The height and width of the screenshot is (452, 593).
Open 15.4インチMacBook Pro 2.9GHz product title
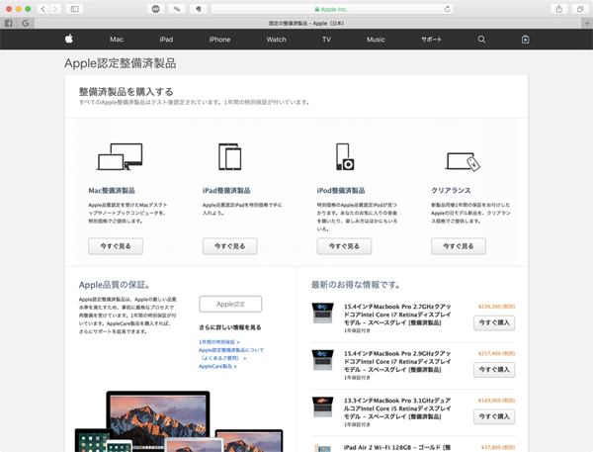(397, 362)
